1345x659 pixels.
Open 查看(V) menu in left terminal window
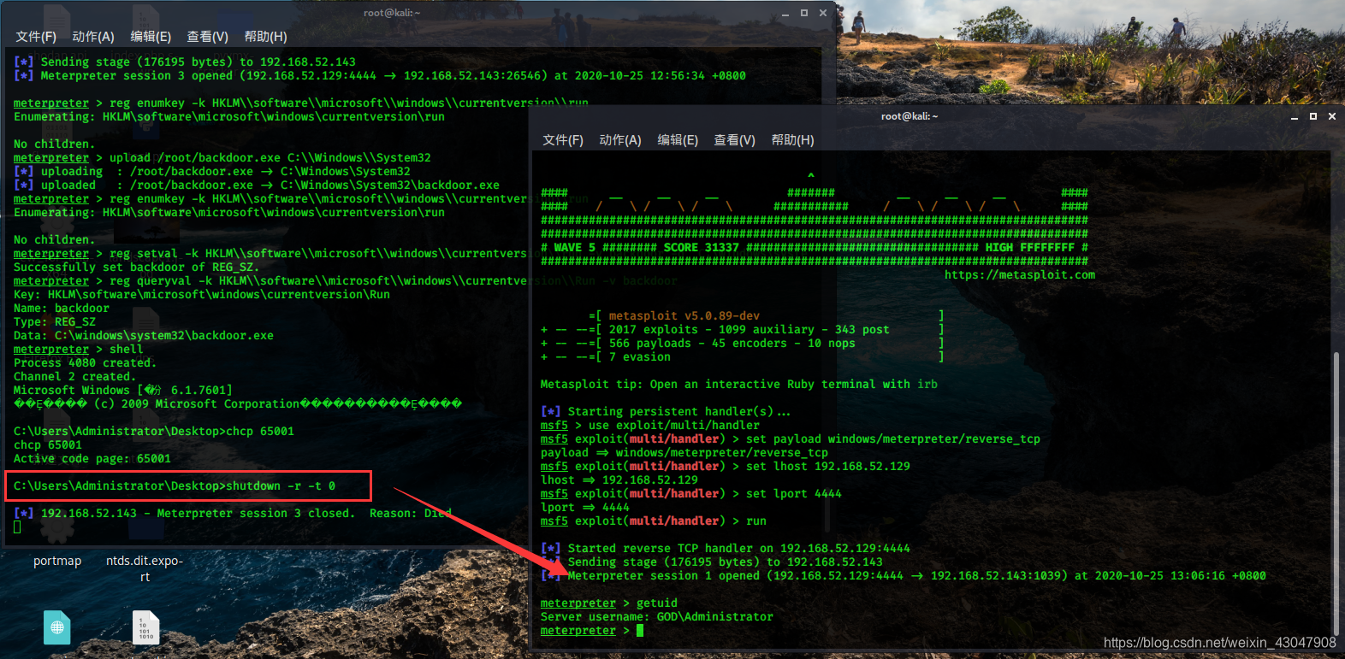tap(208, 37)
